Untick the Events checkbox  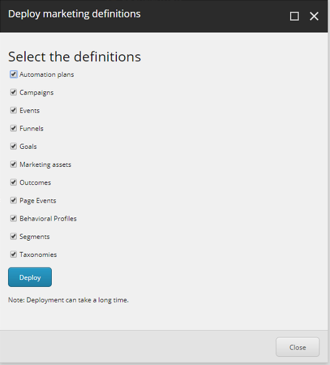click(x=14, y=110)
